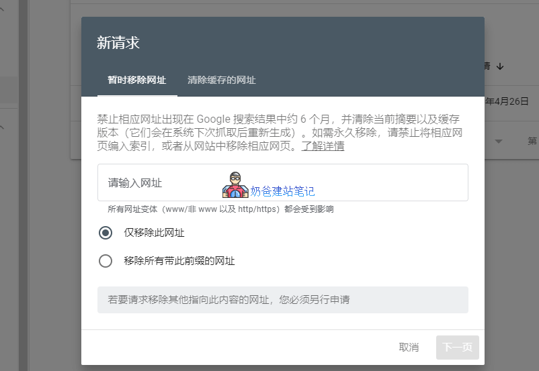Open the 了解详情 link
The height and width of the screenshot is (371, 539).
click(323, 146)
